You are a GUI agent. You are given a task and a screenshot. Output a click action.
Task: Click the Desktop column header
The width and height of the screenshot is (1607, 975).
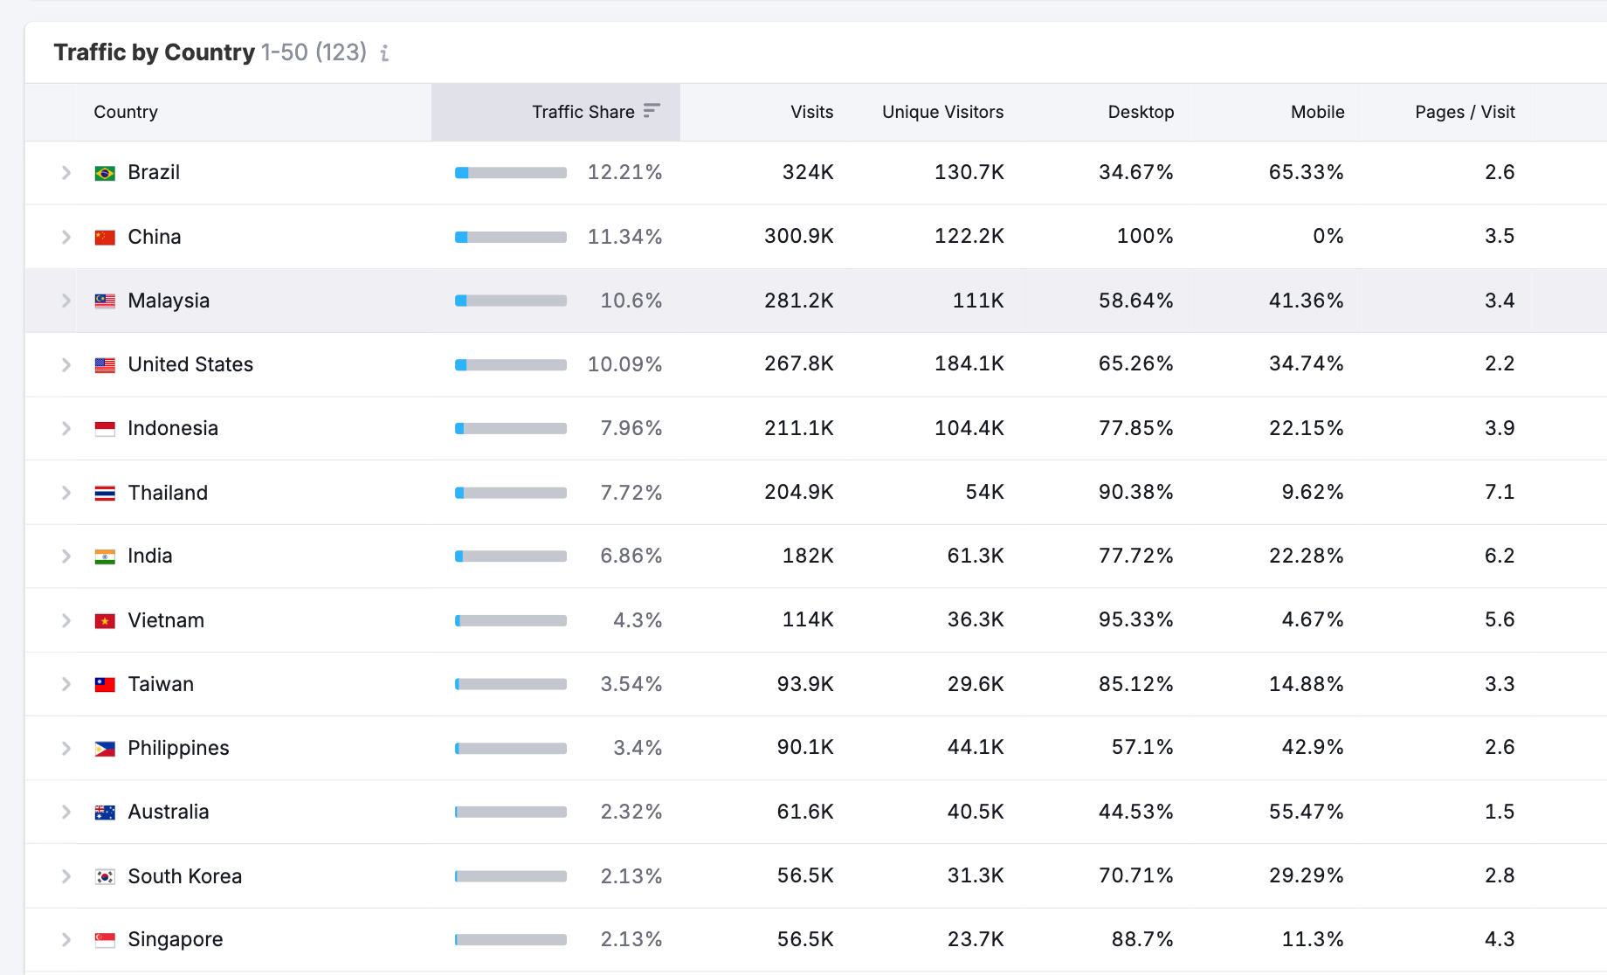coord(1140,111)
